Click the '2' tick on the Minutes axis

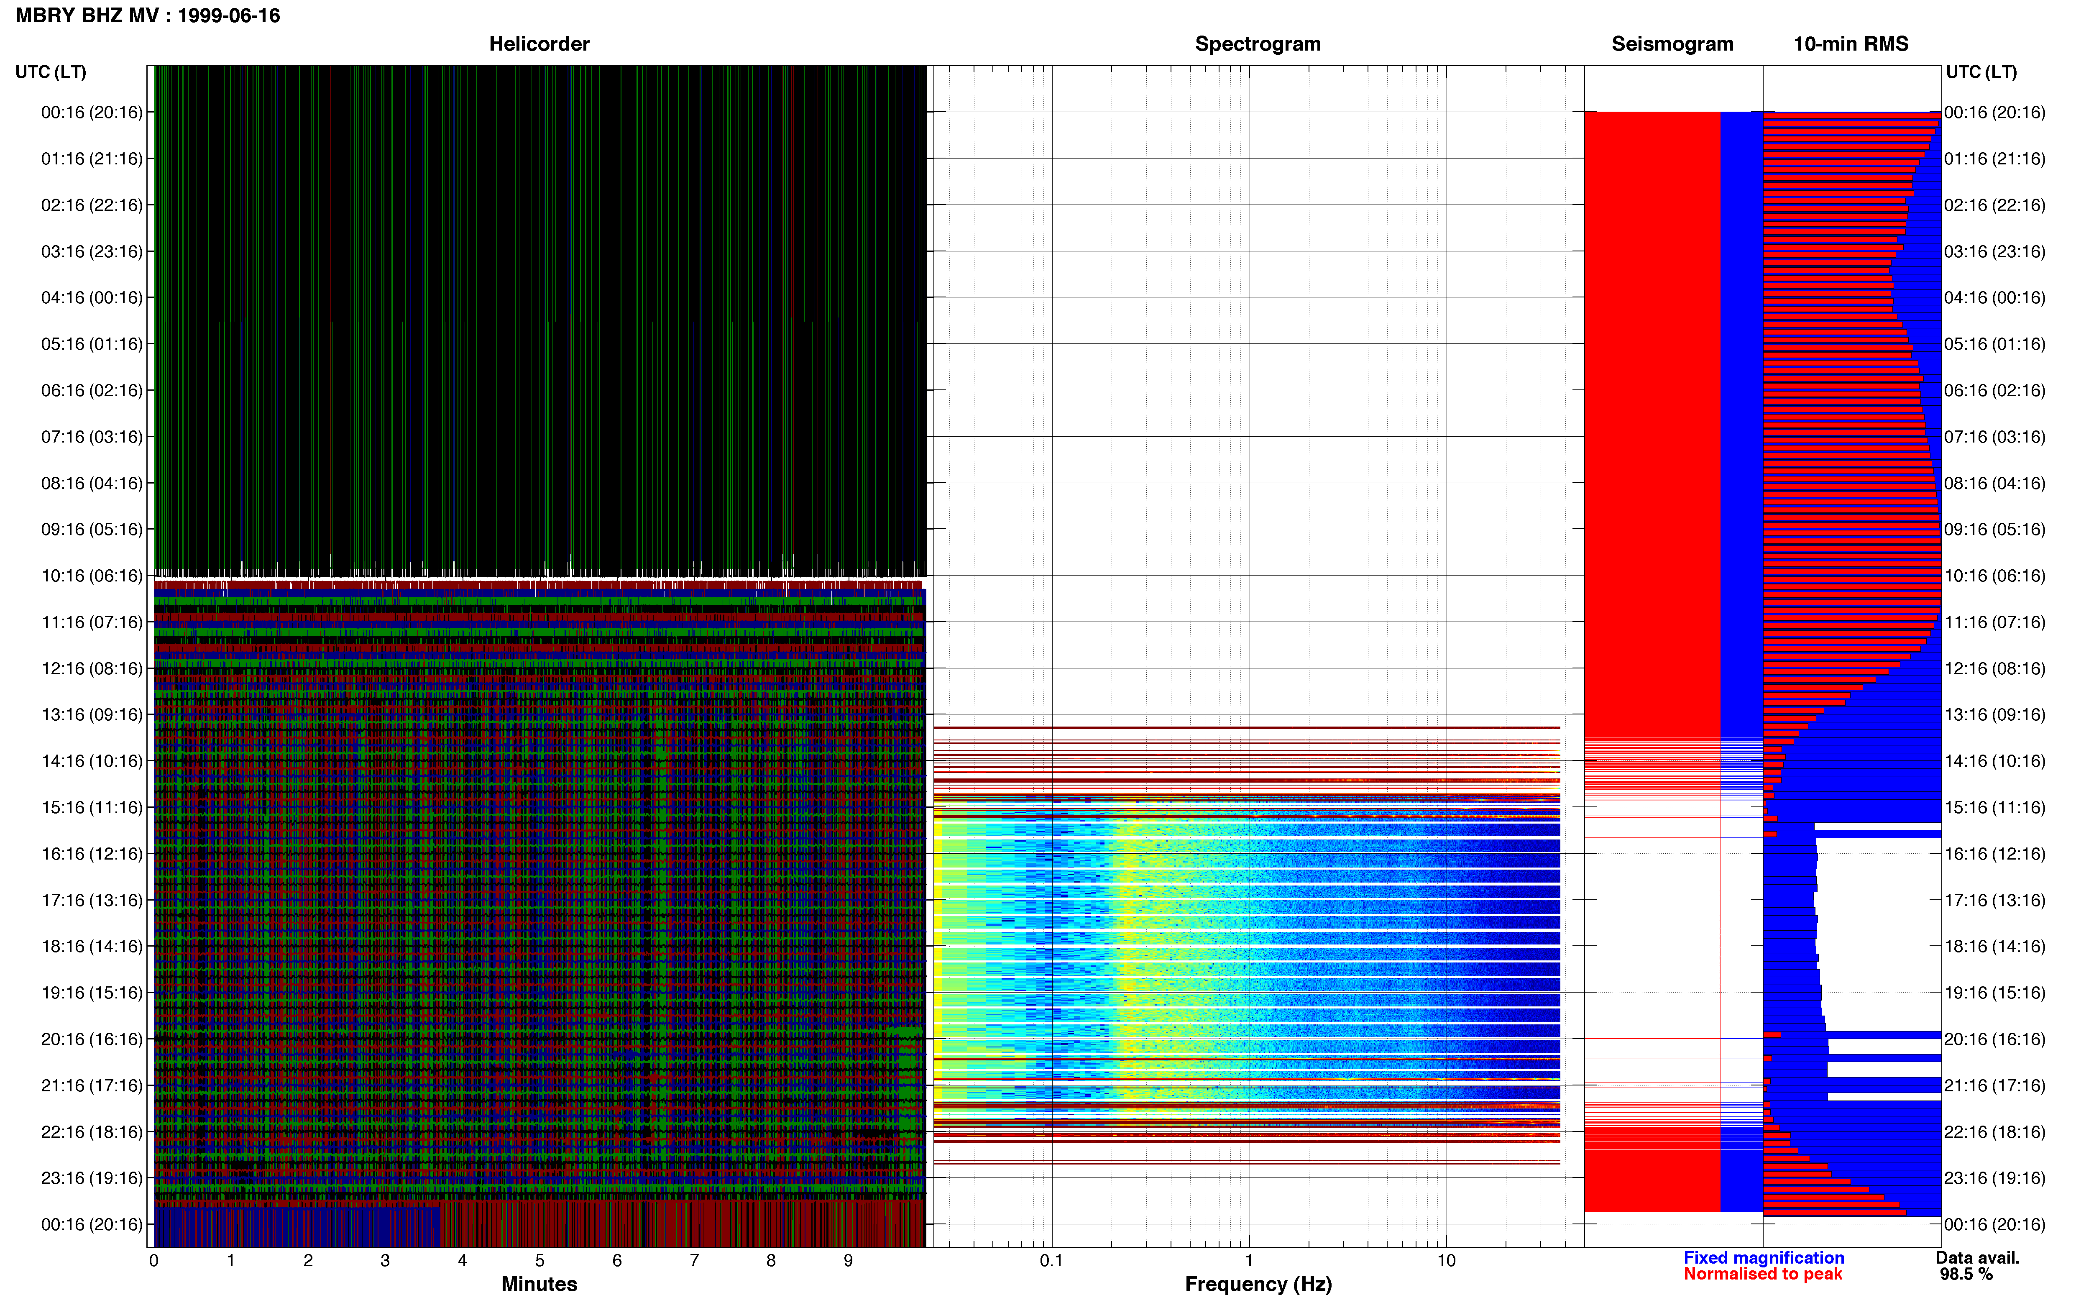tap(308, 1260)
